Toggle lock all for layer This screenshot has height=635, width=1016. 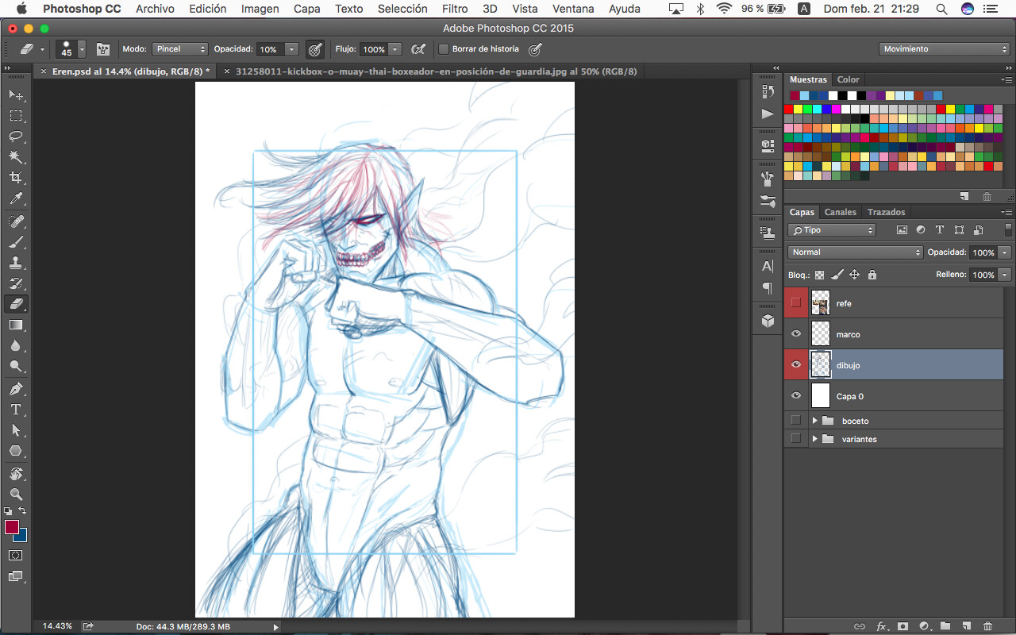point(872,275)
